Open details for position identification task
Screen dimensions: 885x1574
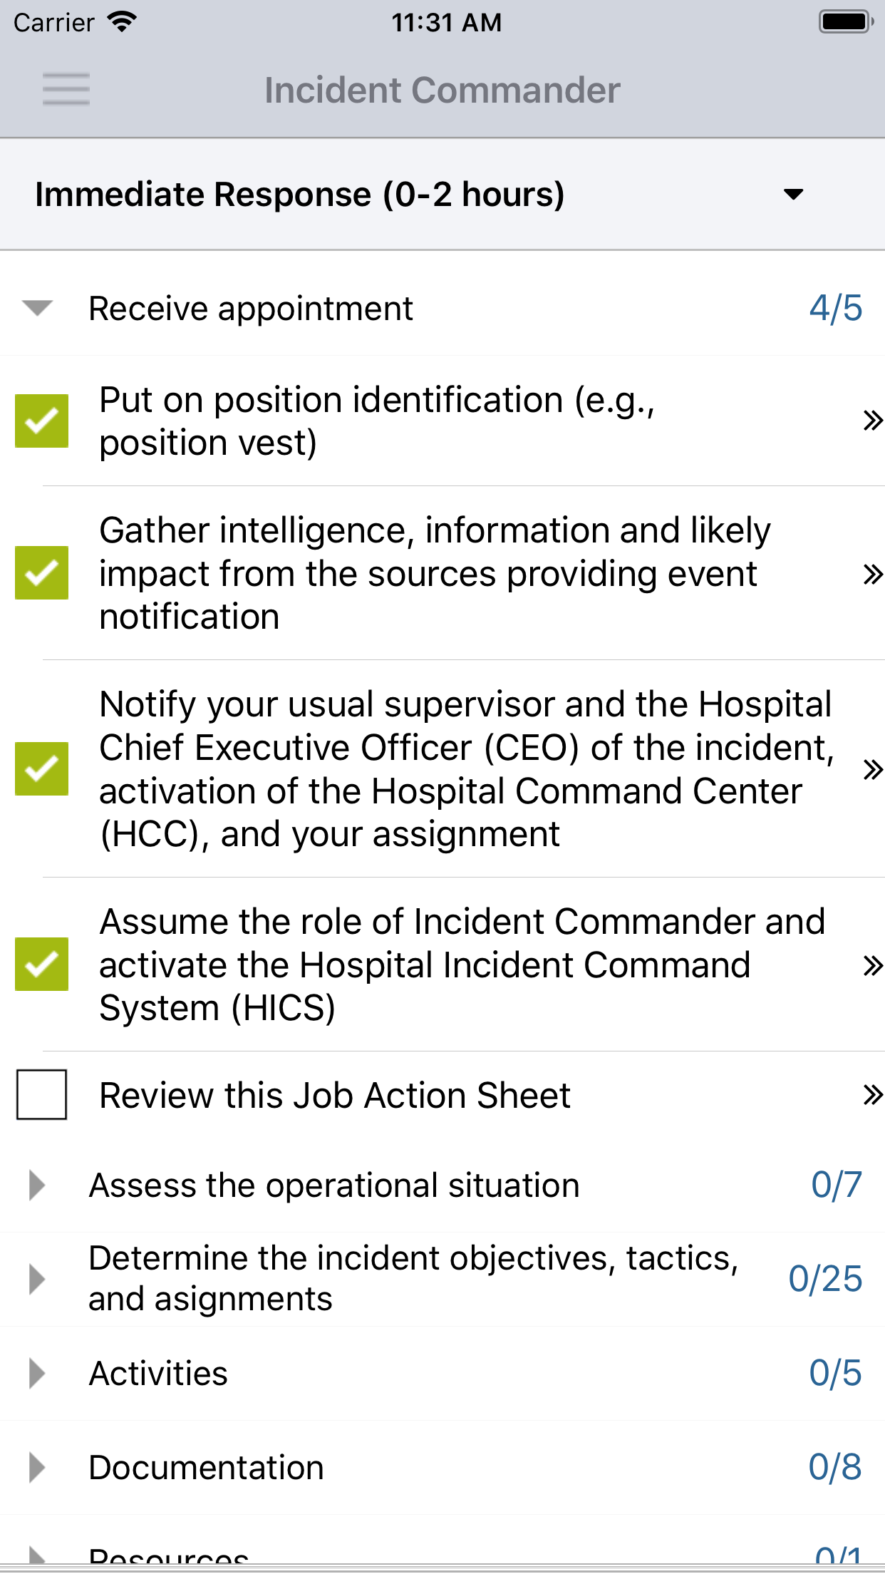point(871,421)
